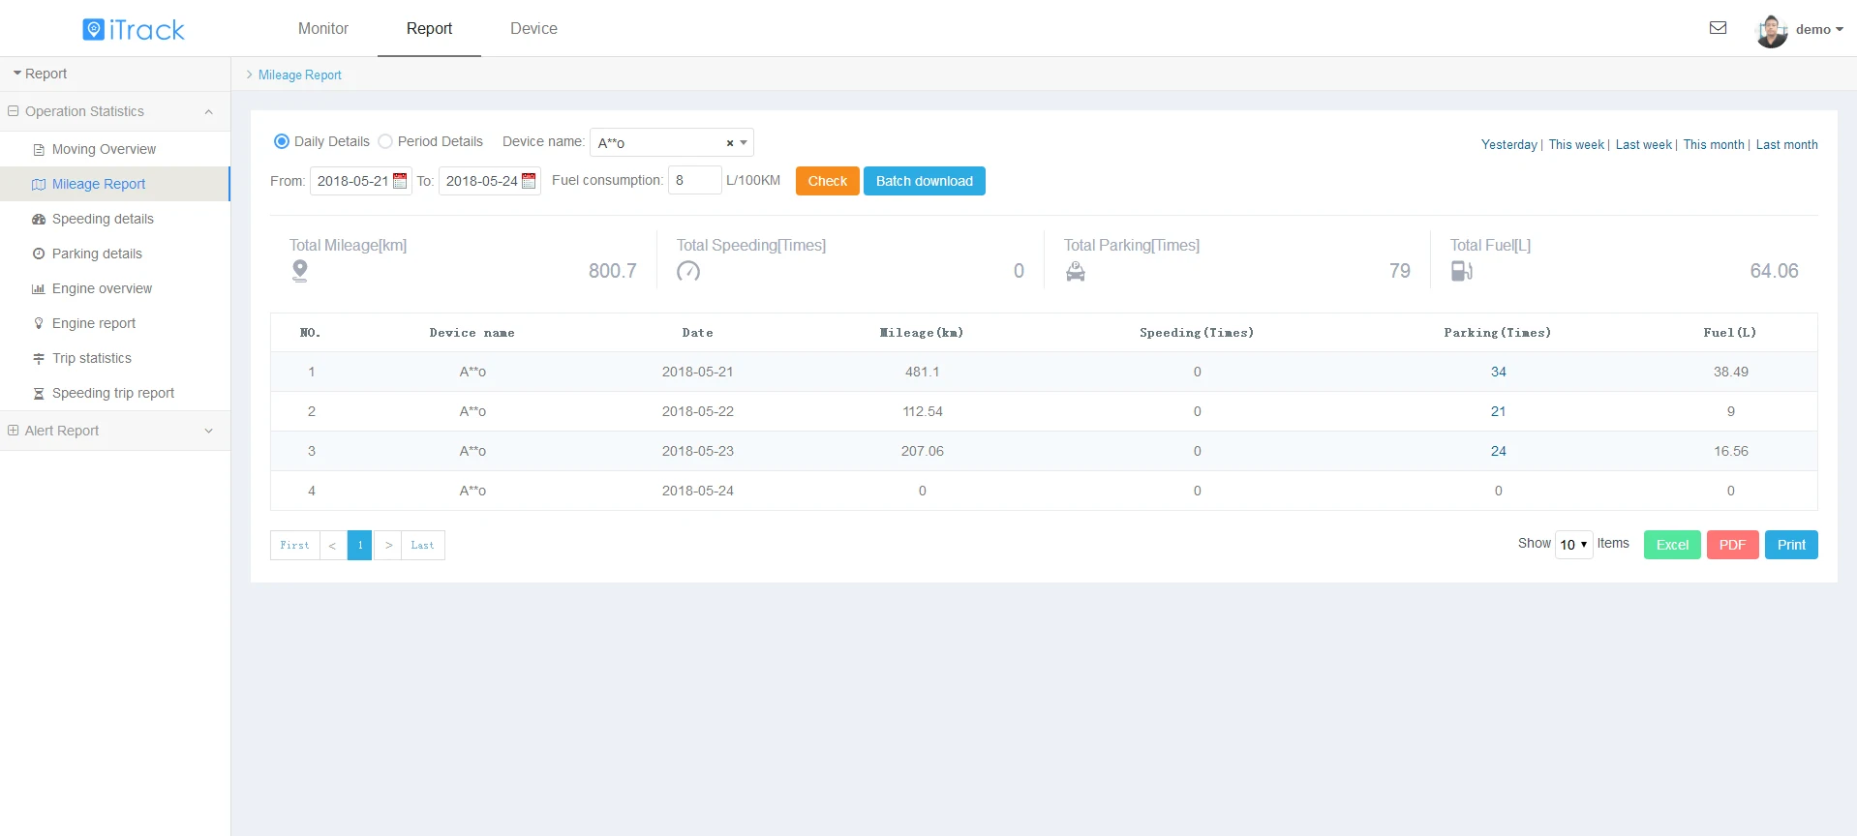Open Speeding details in sidebar
Image resolution: width=1857 pixels, height=836 pixels.
[115, 219]
